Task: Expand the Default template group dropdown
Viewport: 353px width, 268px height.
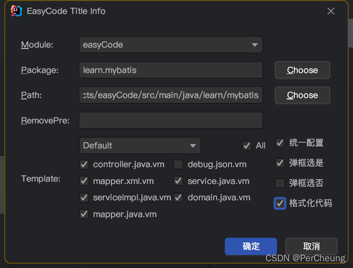Action: click(140, 146)
